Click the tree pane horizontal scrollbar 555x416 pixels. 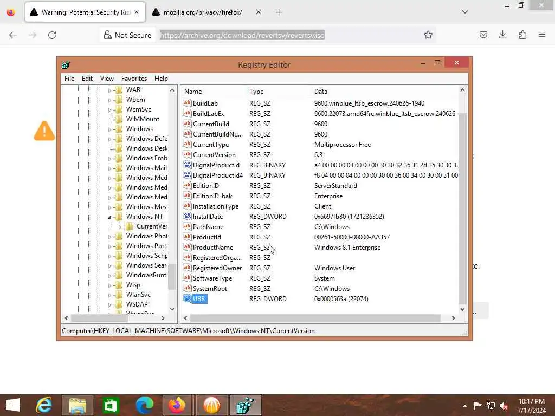(99, 318)
